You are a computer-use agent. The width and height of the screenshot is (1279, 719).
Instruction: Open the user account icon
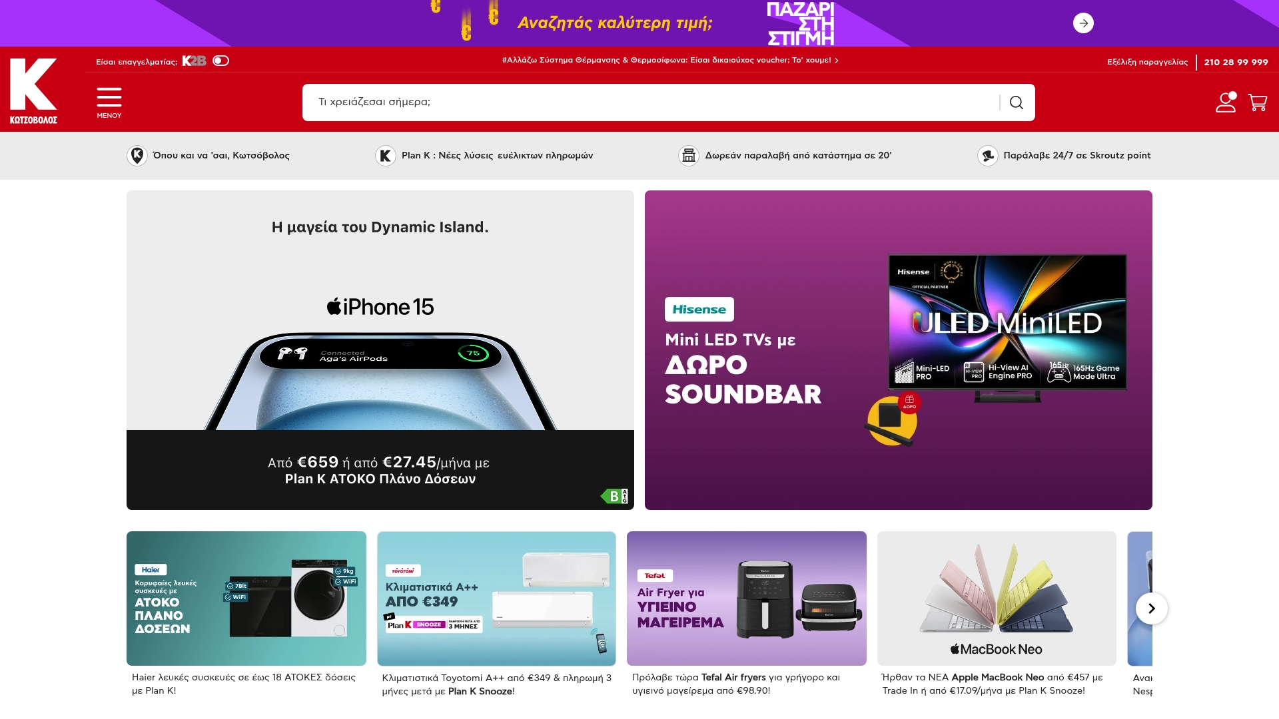(x=1226, y=102)
